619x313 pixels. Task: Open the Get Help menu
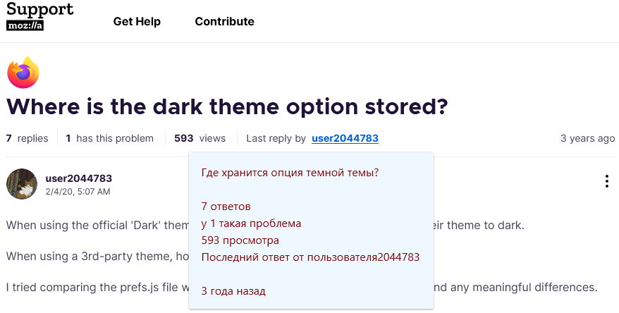click(x=137, y=21)
